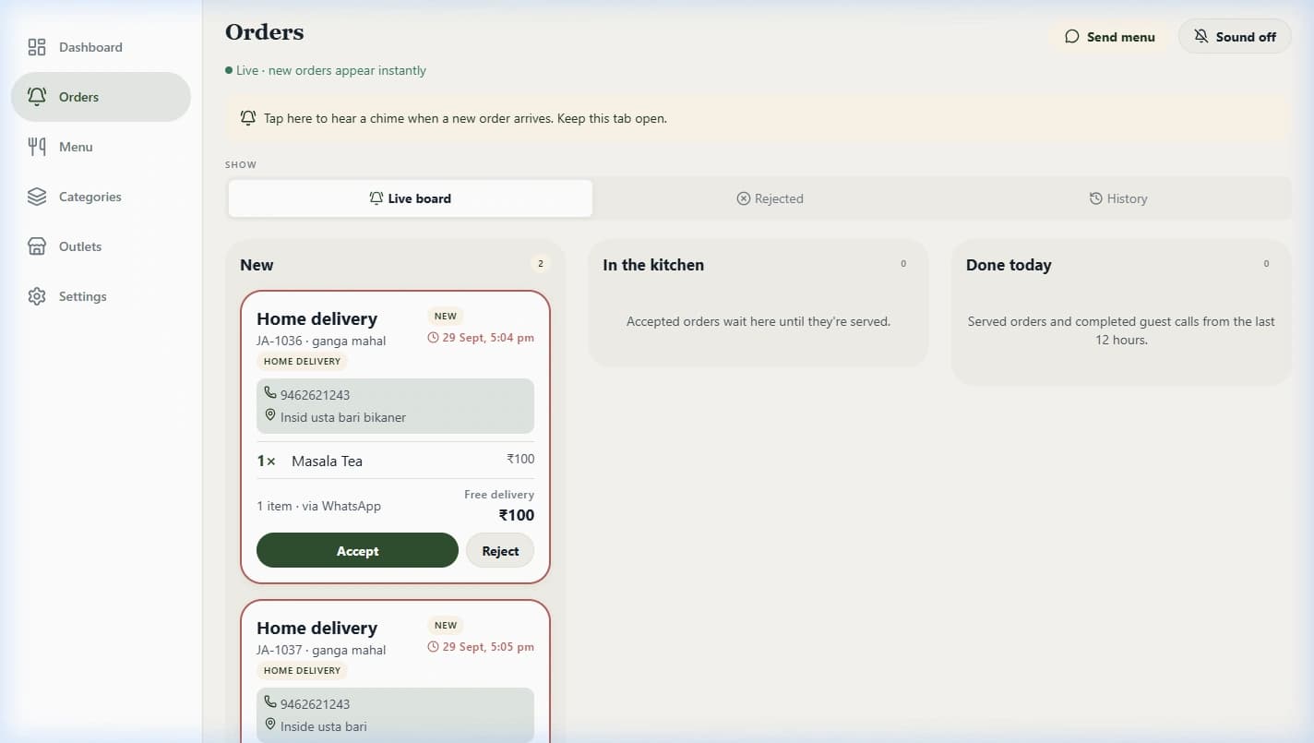The height and width of the screenshot is (743, 1314).
Task: Click the phone icon on order JA-1036
Action: 270,393
